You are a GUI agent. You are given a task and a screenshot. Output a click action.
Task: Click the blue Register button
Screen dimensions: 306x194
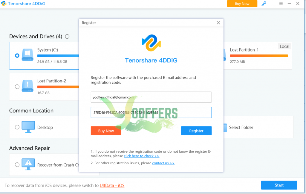196,131
